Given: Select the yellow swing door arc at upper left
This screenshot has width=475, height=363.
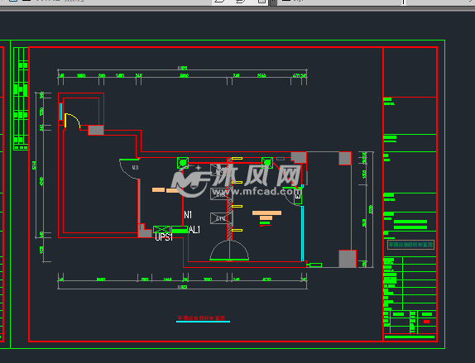Looking at the screenshot, I should tap(73, 120).
